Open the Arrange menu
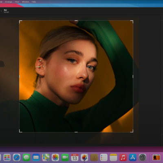Screen dimensions: 163x163 tap(9, 2)
